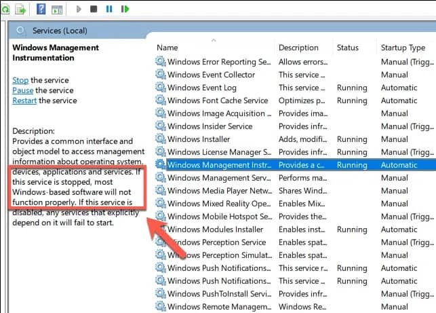Sort by the Startup Type column header

[x=403, y=48]
